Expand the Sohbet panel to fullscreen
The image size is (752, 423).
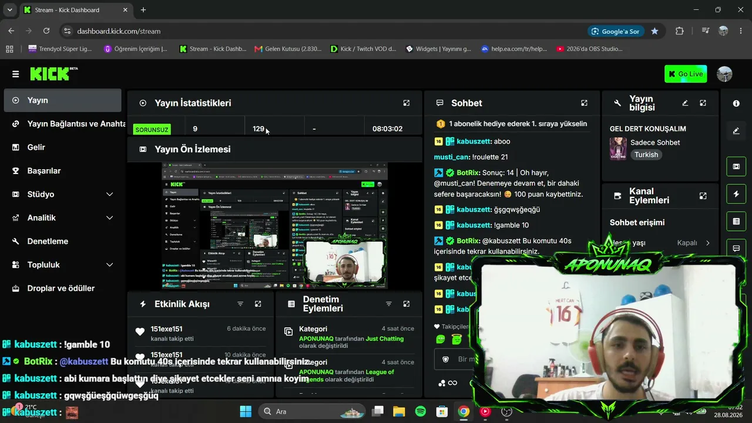click(584, 103)
